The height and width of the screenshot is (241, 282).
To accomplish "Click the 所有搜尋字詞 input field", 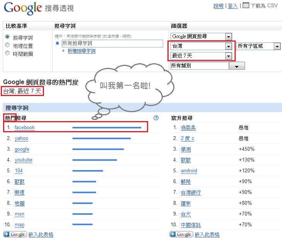I will pos(112,43).
